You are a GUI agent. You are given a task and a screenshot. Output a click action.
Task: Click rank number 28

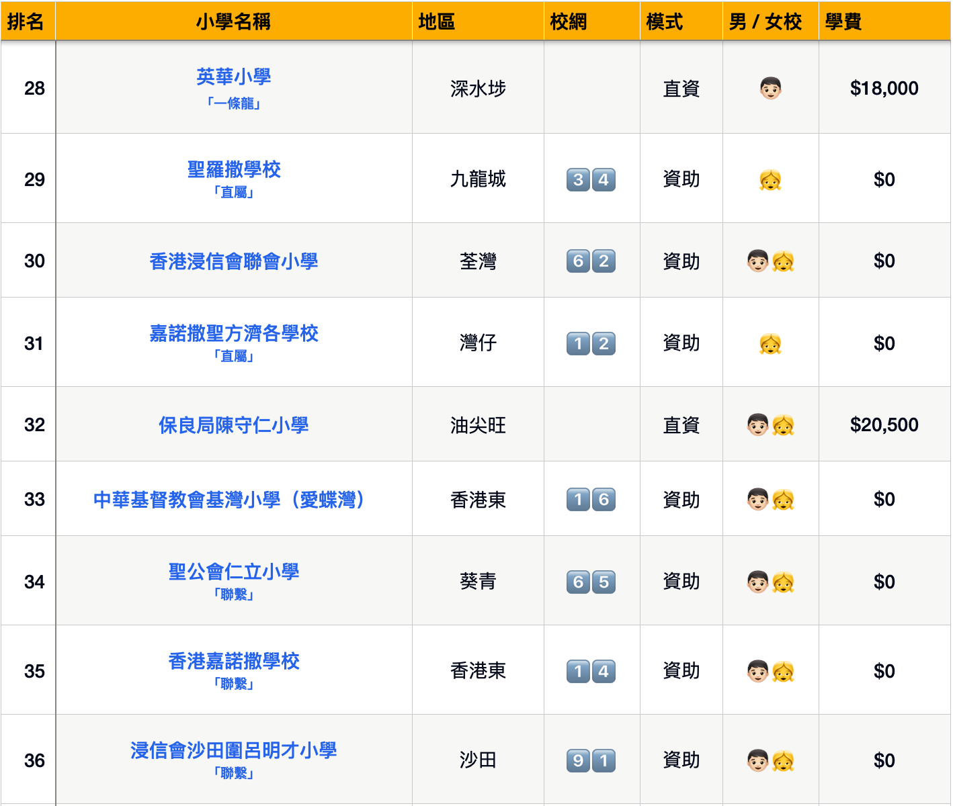point(34,89)
